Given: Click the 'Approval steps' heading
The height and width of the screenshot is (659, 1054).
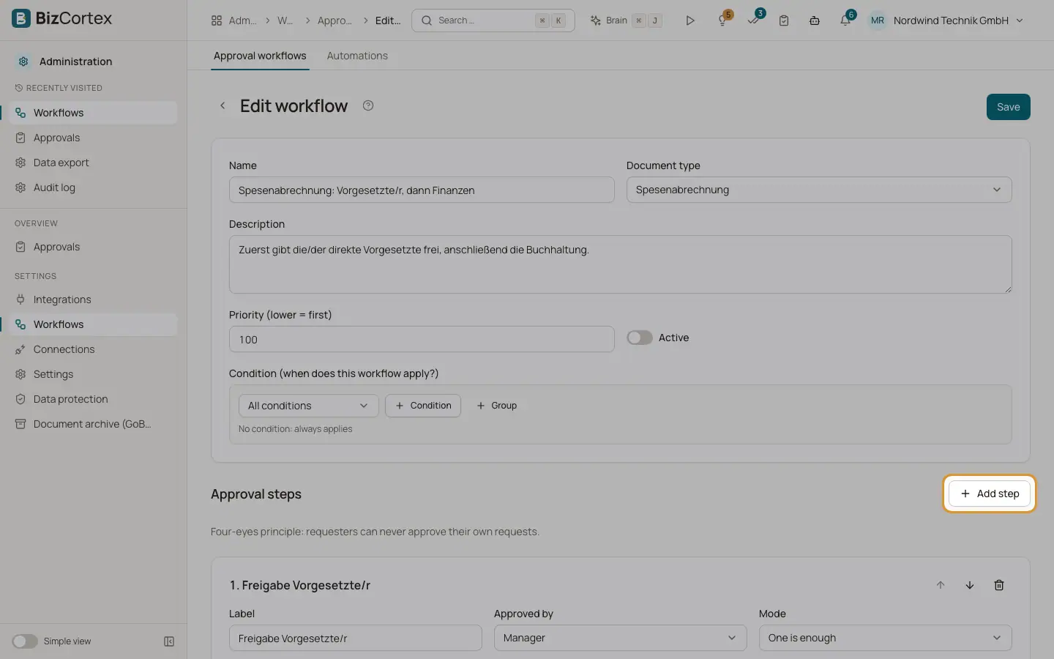Looking at the screenshot, I should tap(256, 494).
